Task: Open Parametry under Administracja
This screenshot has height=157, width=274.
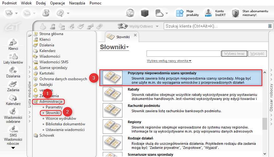Action: (54, 107)
